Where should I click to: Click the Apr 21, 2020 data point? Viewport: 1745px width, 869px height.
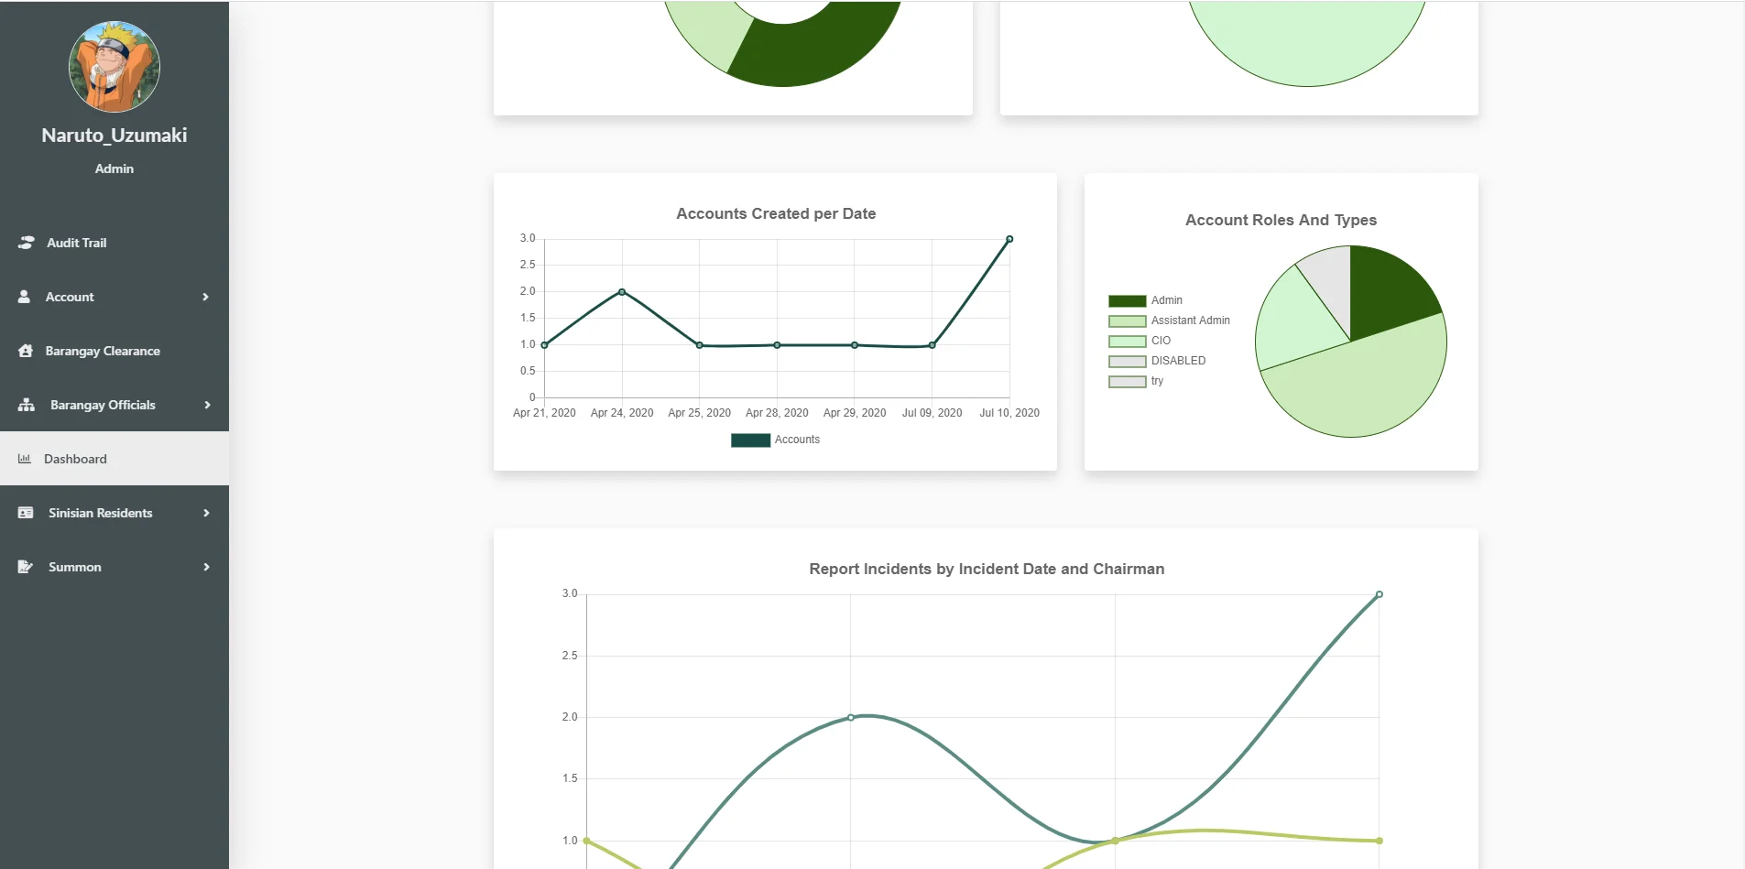545,345
